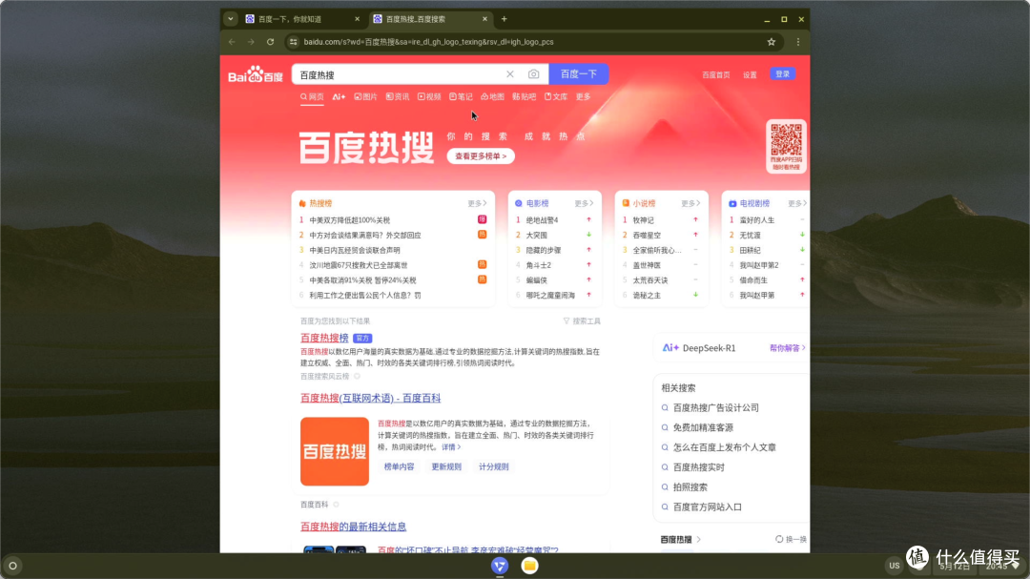This screenshot has height=579, width=1030.
Task: Select the 图片 tab
Action: [x=366, y=96]
